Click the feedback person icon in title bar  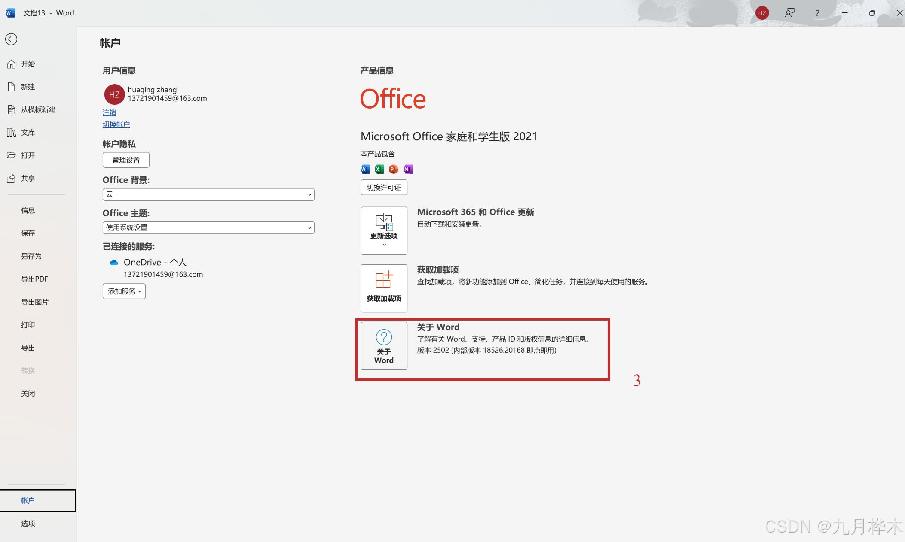point(789,13)
